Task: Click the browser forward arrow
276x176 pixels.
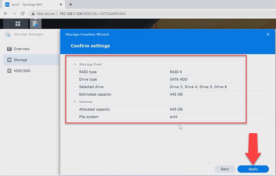Action: coord(14,14)
